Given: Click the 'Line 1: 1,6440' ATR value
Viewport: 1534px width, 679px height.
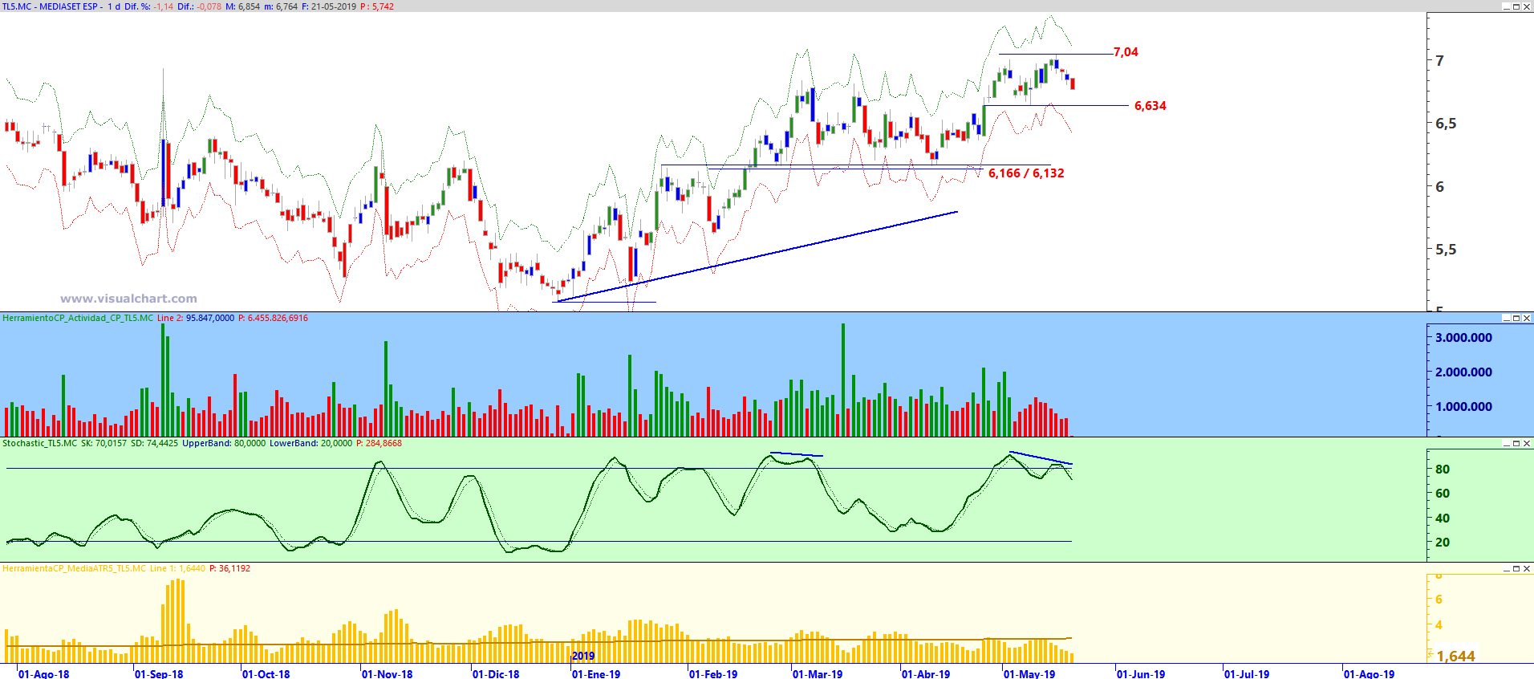Looking at the screenshot, I should (x=177, y=568).
